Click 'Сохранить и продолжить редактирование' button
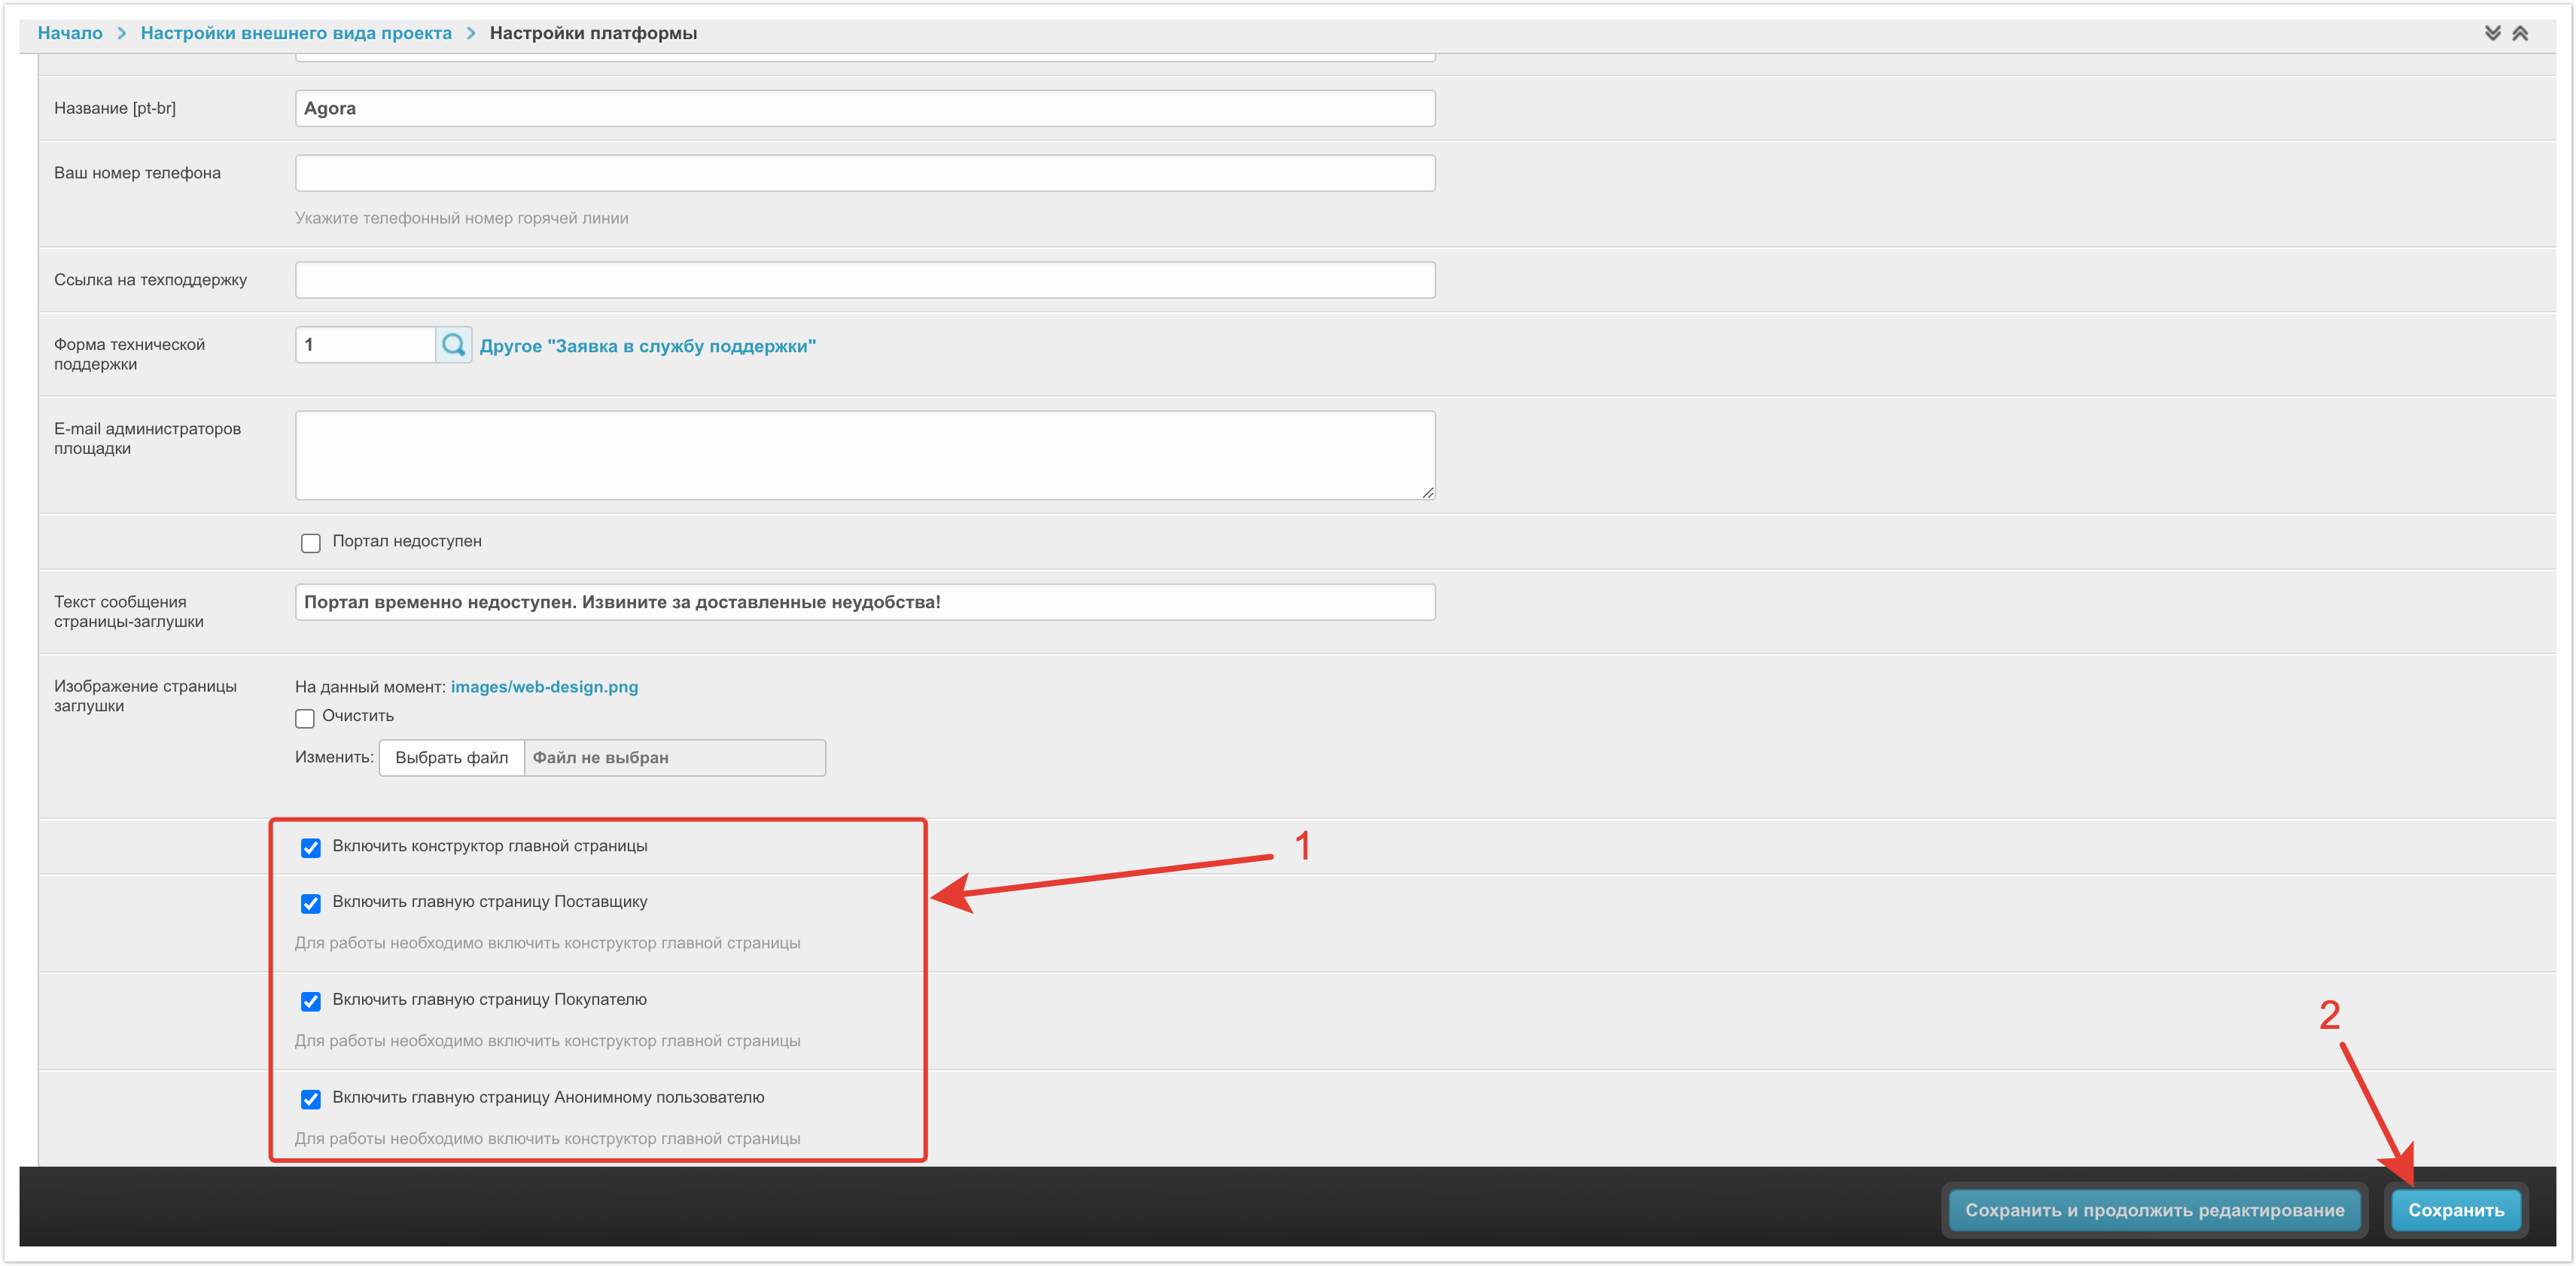This screenshot has width=2576, height=1266. 2154,1210
